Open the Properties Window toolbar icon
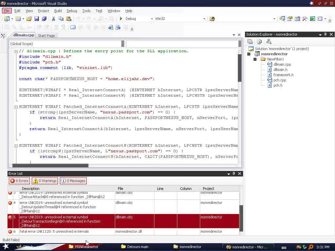Viewport: 335px width, 251px height. tap(290, 19)
